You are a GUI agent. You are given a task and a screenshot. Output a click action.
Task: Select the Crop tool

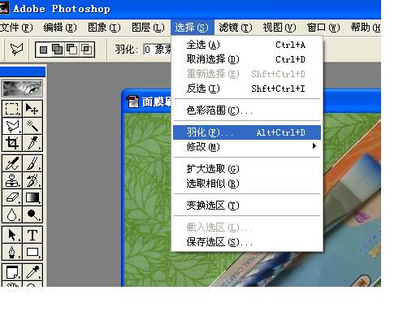click(x=12, y=143)
